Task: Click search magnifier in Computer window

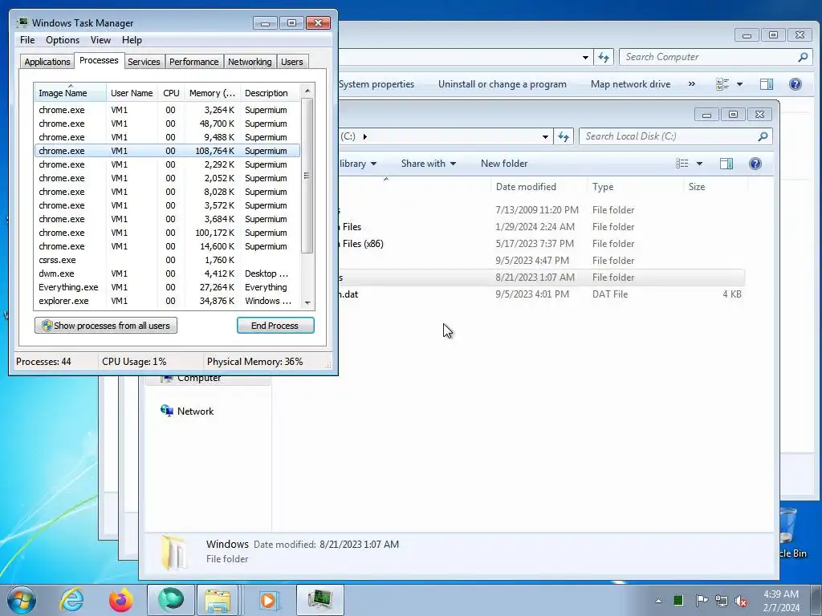Action: 803,57
